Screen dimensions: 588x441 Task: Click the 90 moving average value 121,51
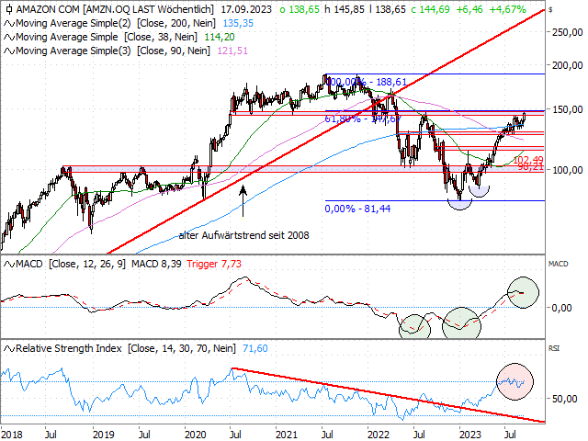click(x=232, y=51)
